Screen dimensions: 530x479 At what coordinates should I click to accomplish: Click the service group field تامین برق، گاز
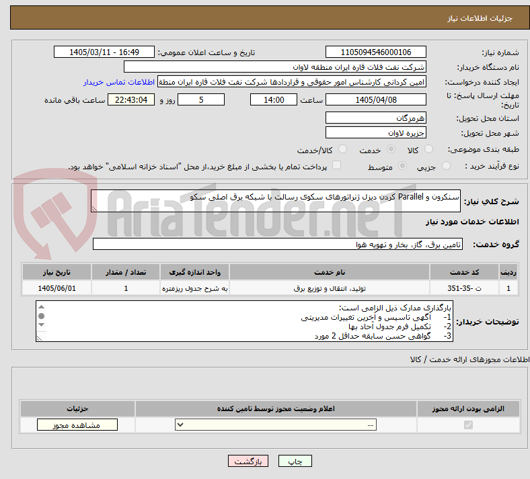click(278, 244)
